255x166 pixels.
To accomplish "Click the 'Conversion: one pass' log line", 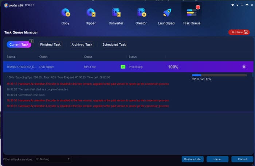I will click(x=25, y=95).
